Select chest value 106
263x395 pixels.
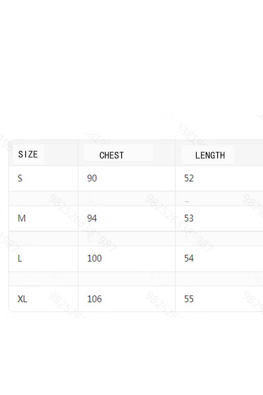click(x=94, y=299)
